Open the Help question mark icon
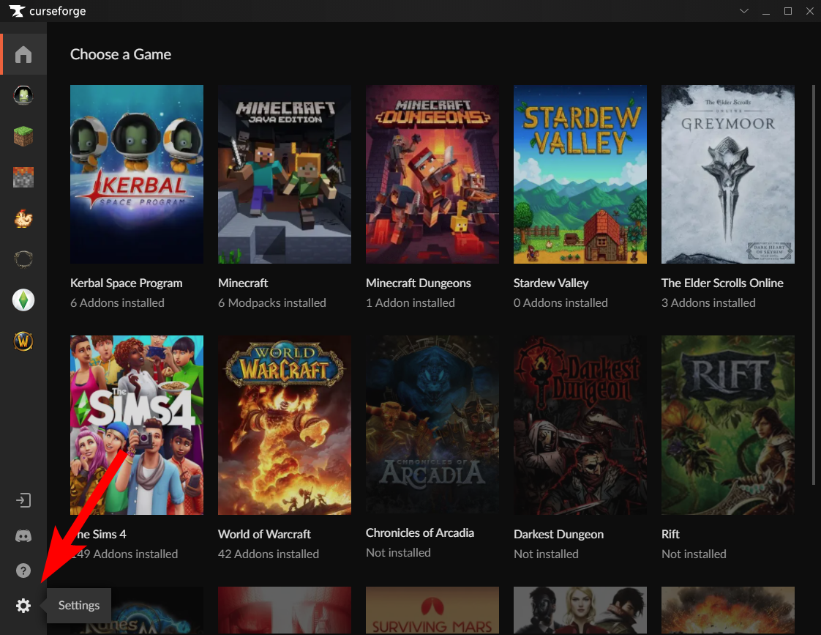The height and width of the screenshot is (635, 821). tap(23, 571)
